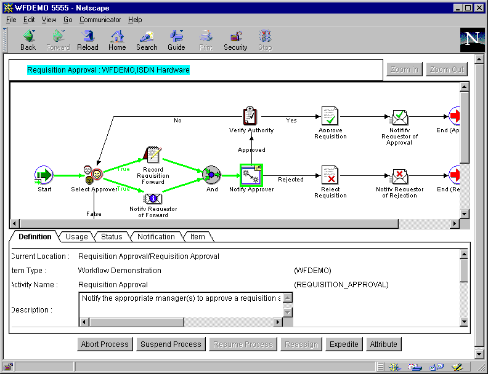Screen dimensions: 488x374
Task: Open the Guide toolbar item
Action: pyautogui.click(x=176, y=41)
